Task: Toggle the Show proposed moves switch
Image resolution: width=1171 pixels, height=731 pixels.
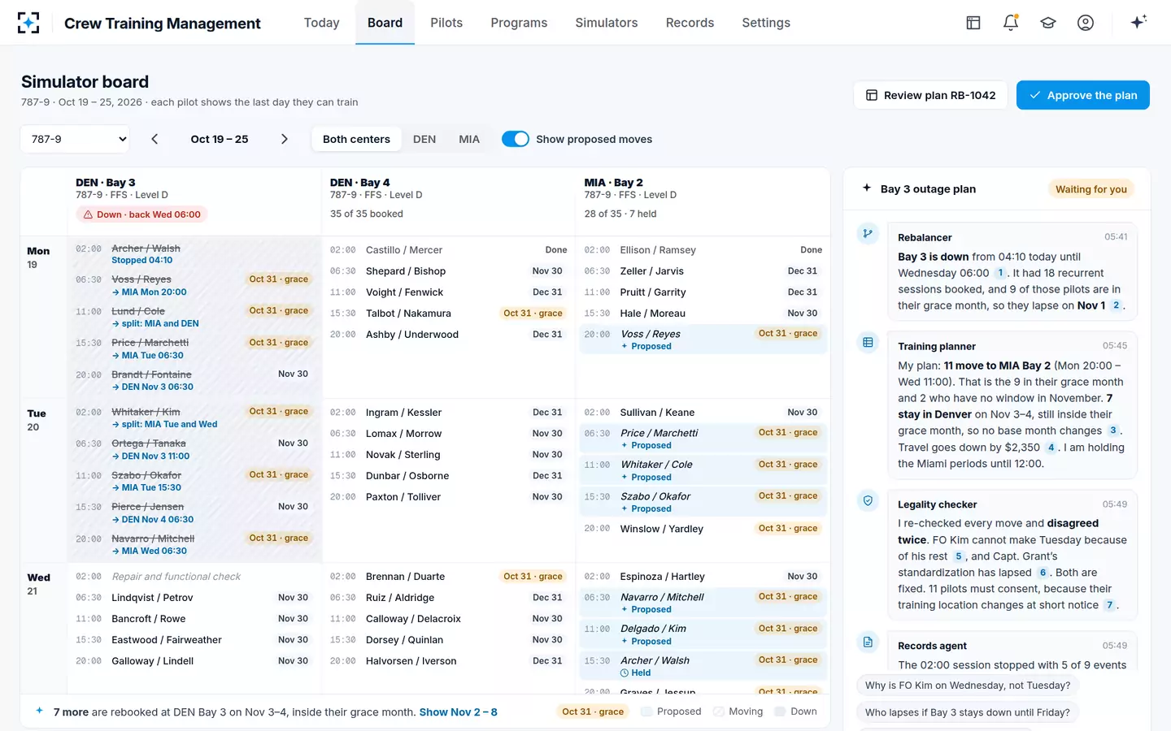Action: click(516, 139)
